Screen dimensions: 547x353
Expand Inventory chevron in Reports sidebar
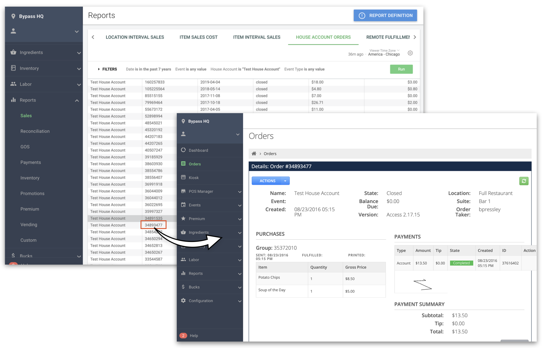[x=79, y=69]
